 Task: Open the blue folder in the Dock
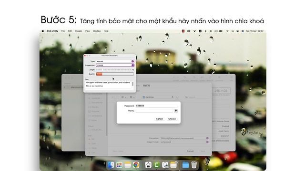point(185,165)
